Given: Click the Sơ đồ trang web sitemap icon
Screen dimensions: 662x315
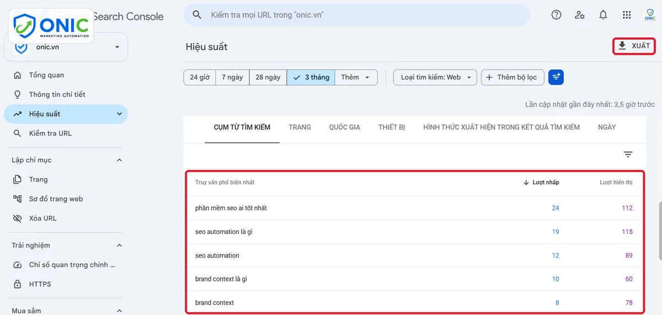Looking at the screenshot, I should point(18,199).
